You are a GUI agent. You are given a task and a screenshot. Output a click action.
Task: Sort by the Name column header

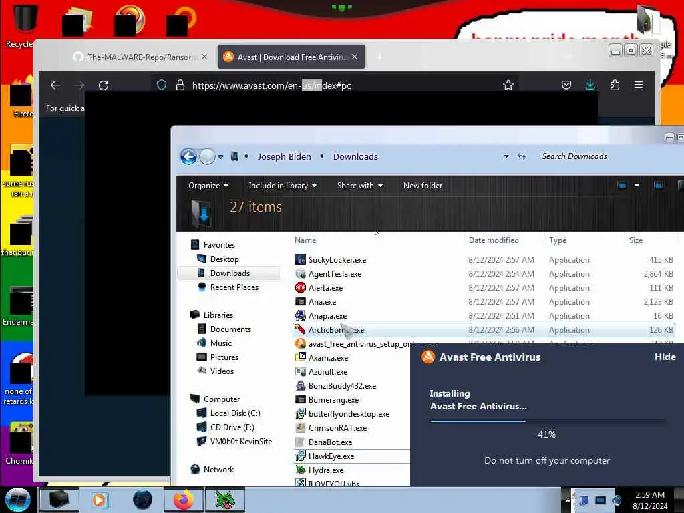tap(305, 240)
